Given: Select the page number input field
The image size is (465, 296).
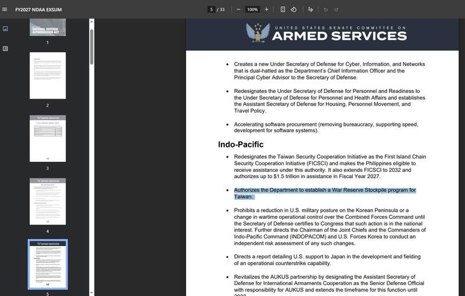Looking at the screenshot, I should 211,9.
